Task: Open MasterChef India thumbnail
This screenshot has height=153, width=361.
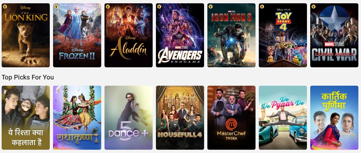Action: coord(231,118)
